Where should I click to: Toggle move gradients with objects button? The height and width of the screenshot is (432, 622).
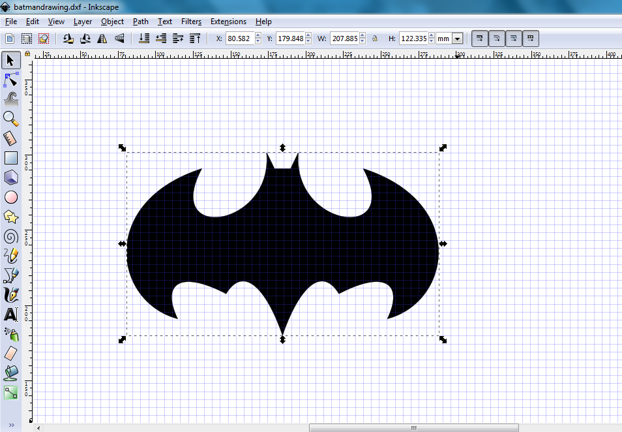(514, 39)
